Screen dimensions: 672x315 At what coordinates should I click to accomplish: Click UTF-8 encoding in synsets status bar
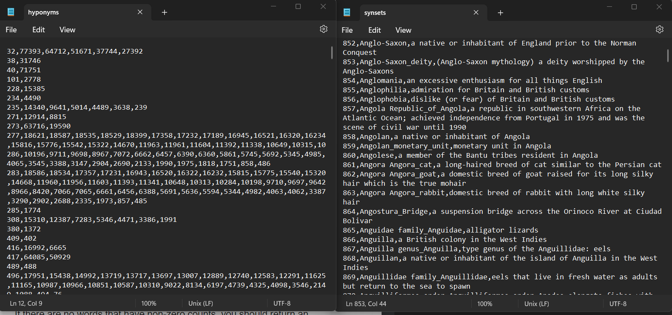point(618,304)
